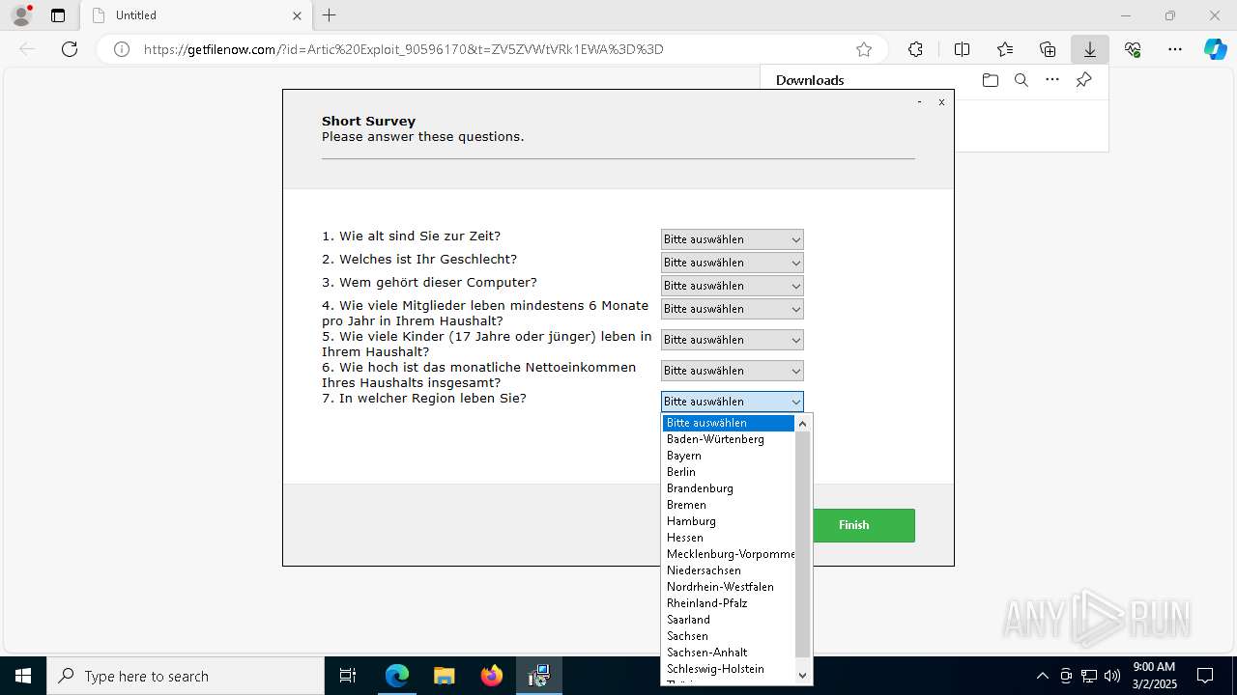Choose Bayern from region list
This screenshot has height=695, width=1237.
pyautogui.click(x=729, y=456)
